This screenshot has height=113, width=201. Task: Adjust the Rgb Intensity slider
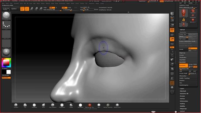pos(52,10)
